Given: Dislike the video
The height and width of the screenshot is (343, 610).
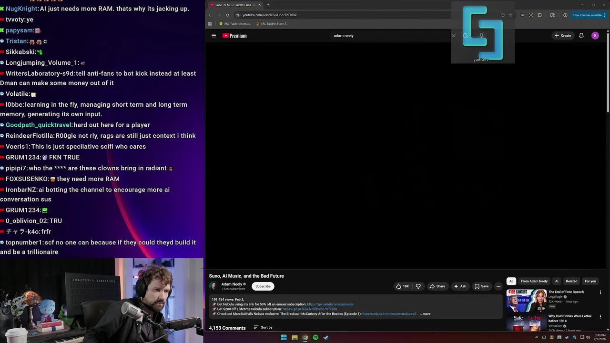Looking at the screenshot, I should tap(418, 286).
